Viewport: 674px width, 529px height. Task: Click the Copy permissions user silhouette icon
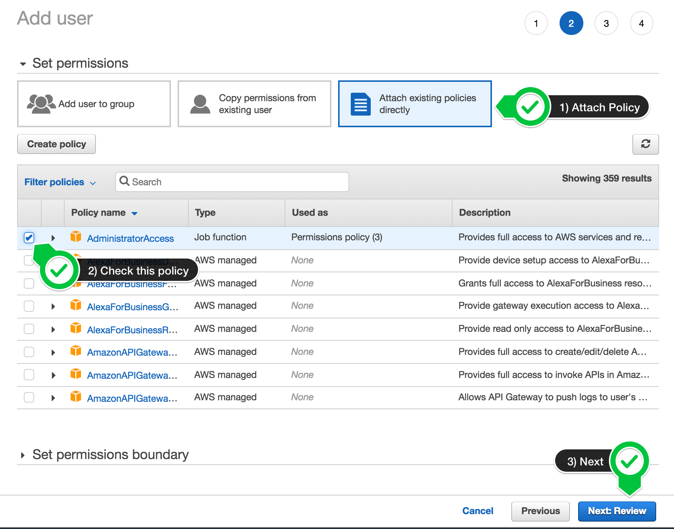click(200, 104)
